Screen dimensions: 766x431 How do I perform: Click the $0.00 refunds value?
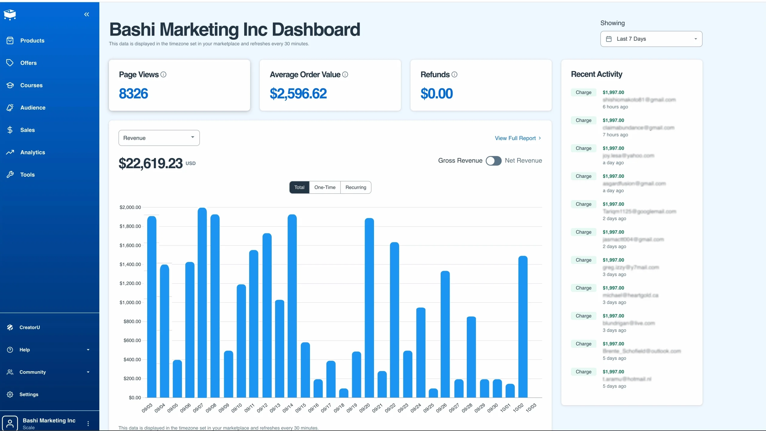(437, 94)
